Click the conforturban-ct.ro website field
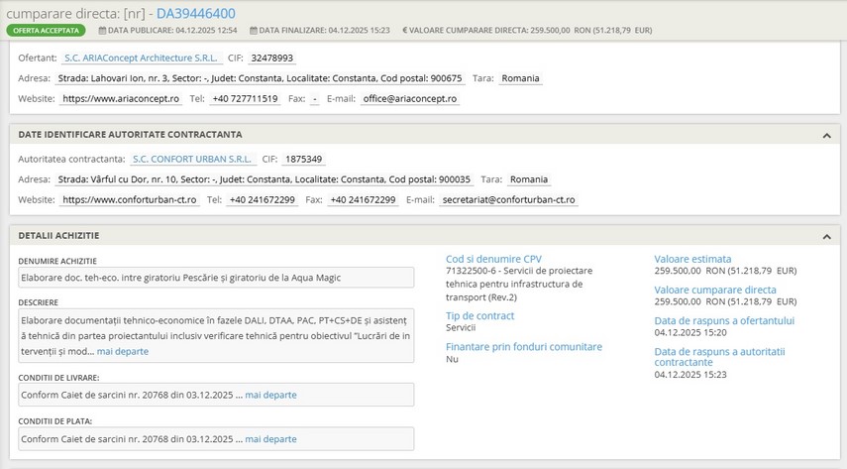The image size is (847, 469). click(x=130, y=200)
